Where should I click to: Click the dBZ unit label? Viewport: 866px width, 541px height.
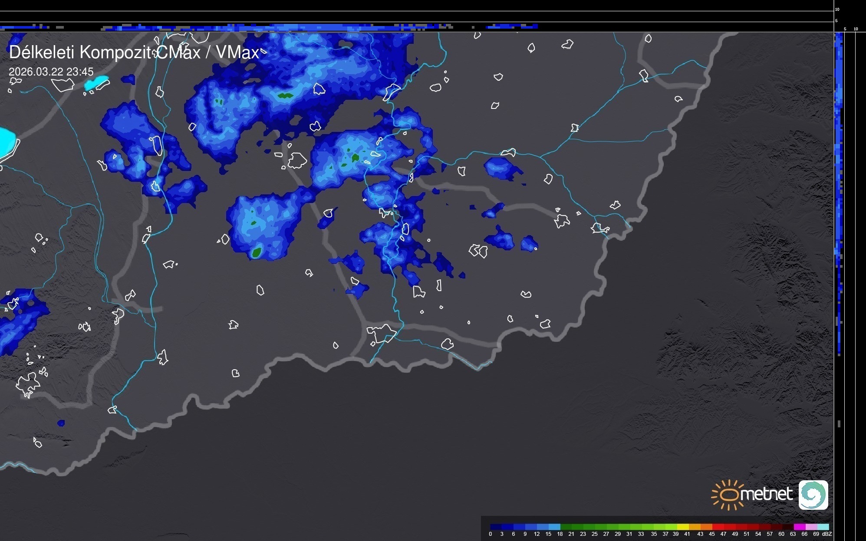tap(827, 534)
